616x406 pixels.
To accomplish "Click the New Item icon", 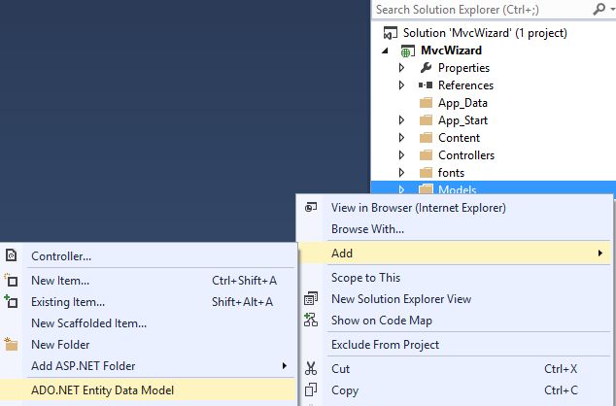I will click(x=11, y=281).
